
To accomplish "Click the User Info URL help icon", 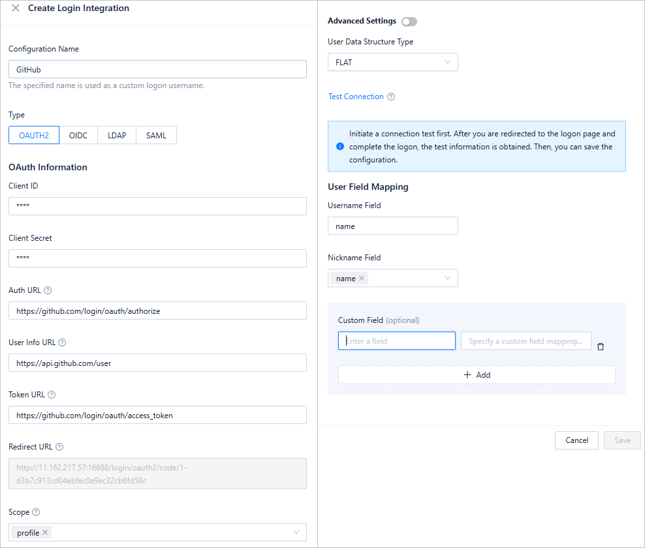I will point(62,342).
